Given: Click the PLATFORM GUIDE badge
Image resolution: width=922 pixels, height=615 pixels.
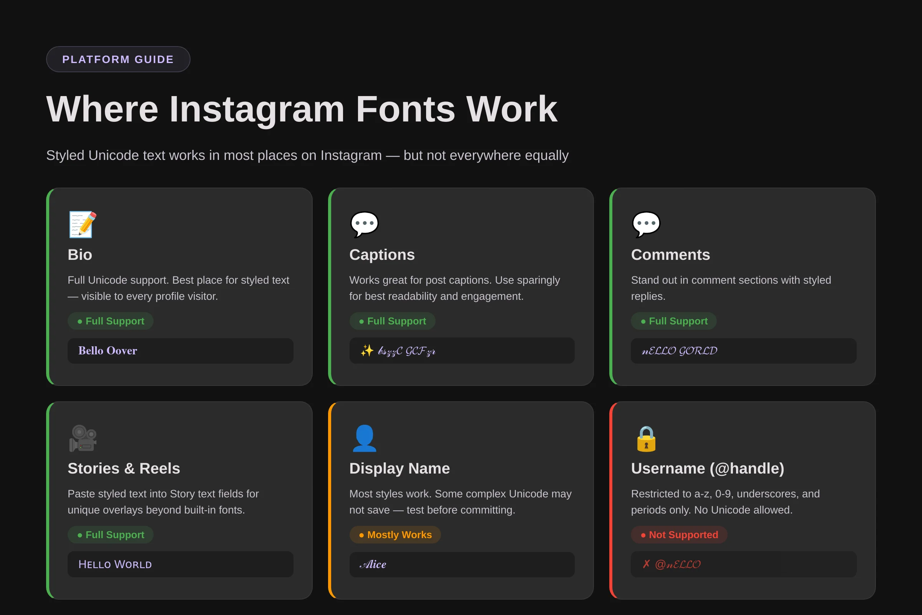Looking at the screenshot, I should pos(118,59).
